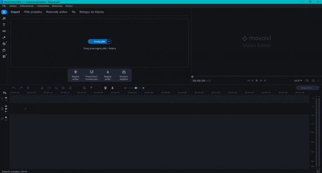Add a marker with the flag icon
Viewport: 322px width, 173px height.
point(91,88)
